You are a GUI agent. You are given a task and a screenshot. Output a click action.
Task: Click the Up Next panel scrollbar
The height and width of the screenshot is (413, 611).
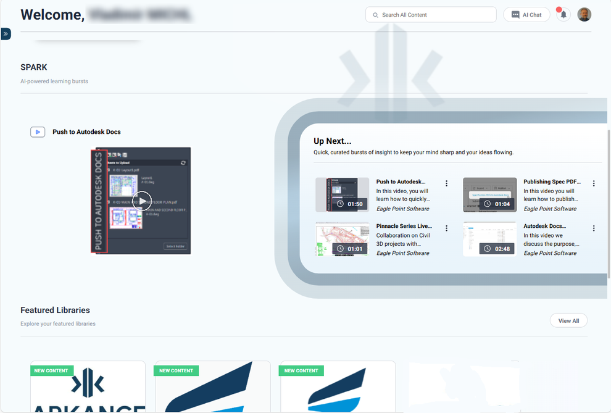609,204
